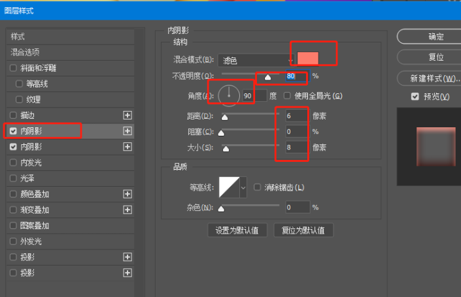Click the plus icon on the bottom 投影 row

tap(128, 272)
